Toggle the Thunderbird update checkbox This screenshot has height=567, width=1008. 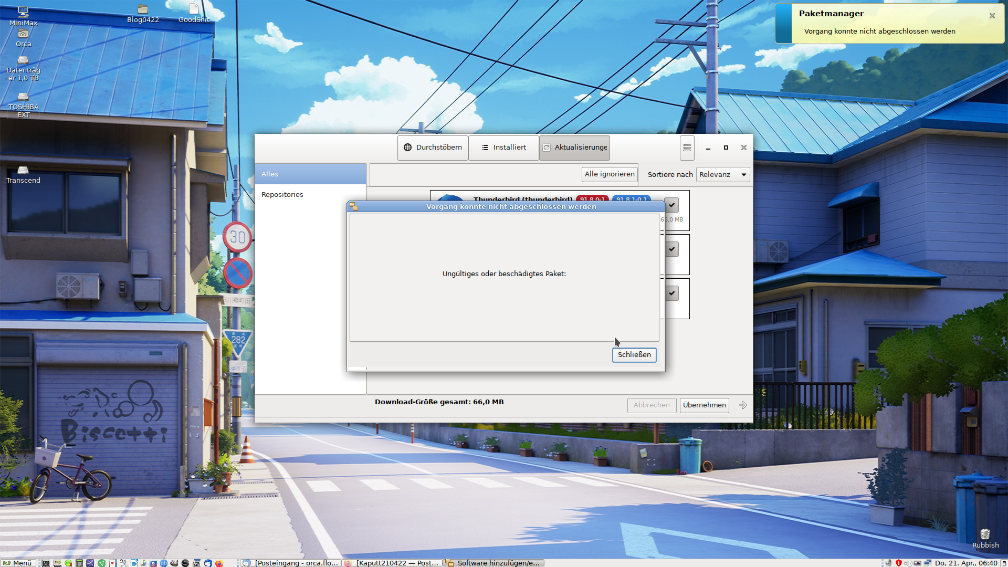[671, 205]
